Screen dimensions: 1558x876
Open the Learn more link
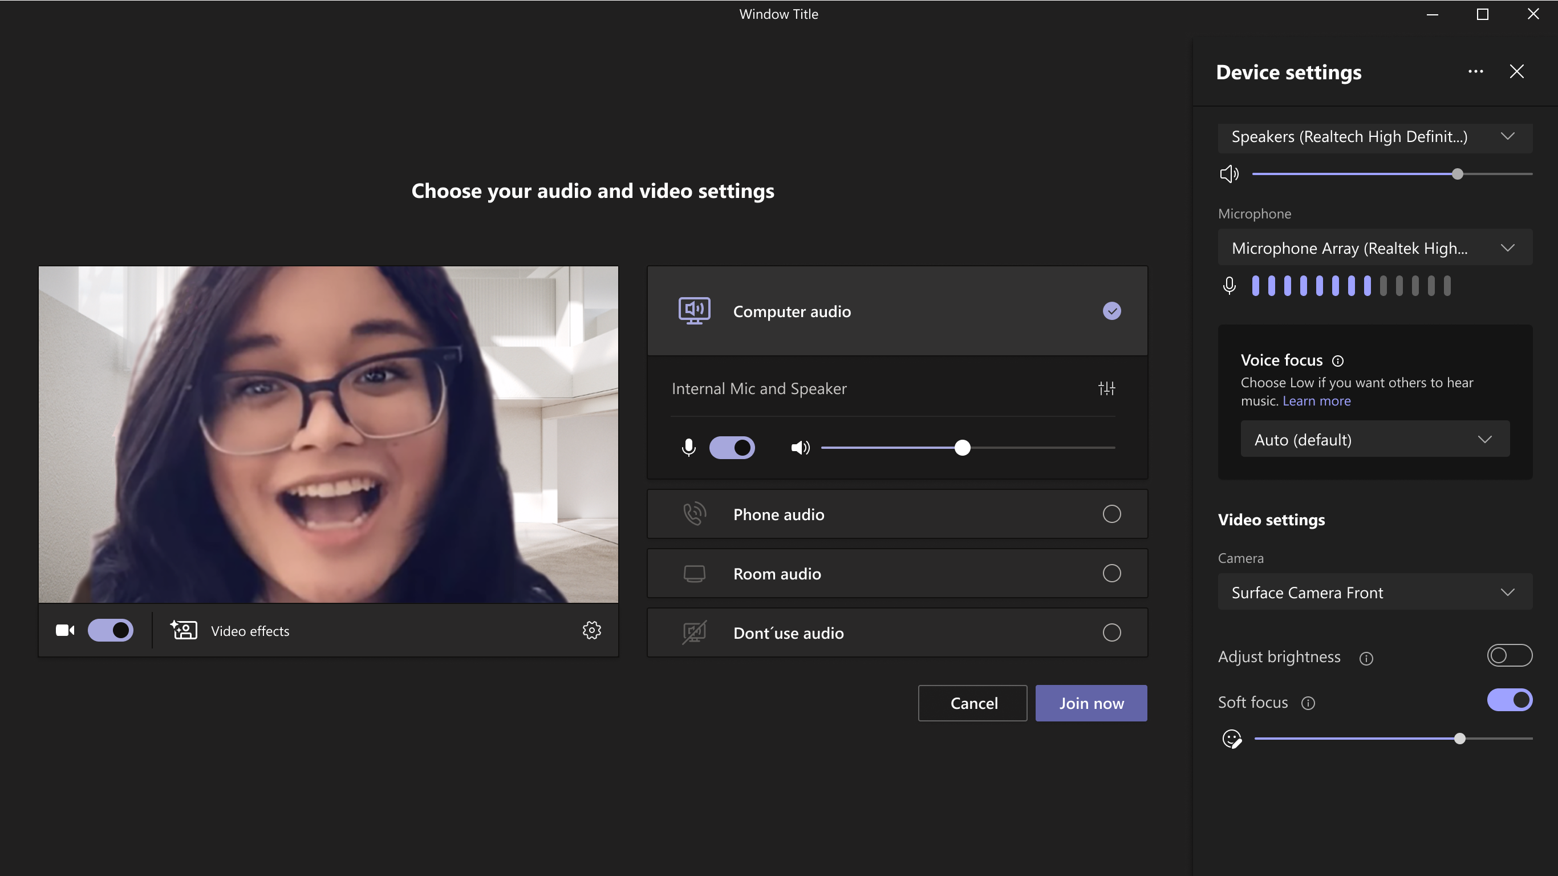coord(1317,401)
